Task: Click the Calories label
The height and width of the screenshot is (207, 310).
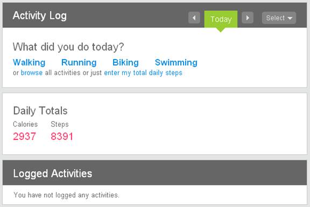Action: click(25, 124)
